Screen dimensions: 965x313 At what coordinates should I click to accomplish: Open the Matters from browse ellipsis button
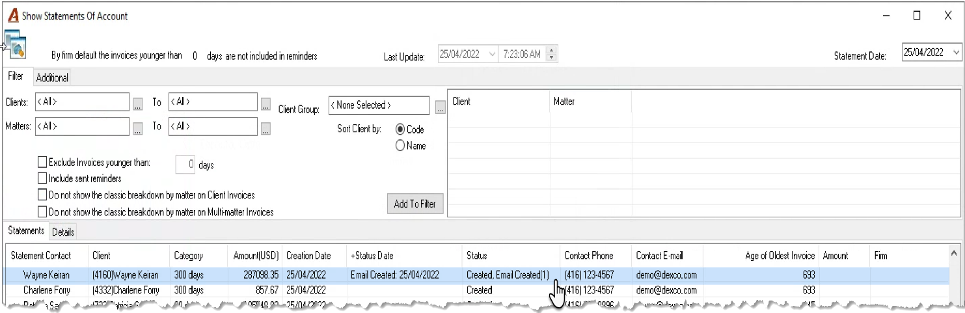[137, 127]
